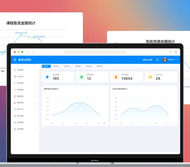Click the green book icon on 12 card
The width and height of the screenshot is (190, 167).
(82, 77)
